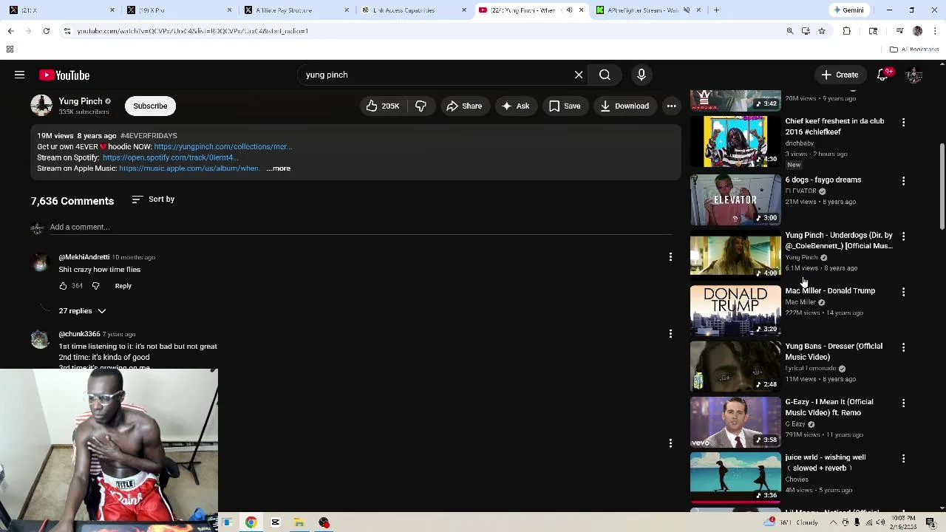Bookmark this page with the star
This screenshot has height=532, width=946.
[x=821, y=31]
